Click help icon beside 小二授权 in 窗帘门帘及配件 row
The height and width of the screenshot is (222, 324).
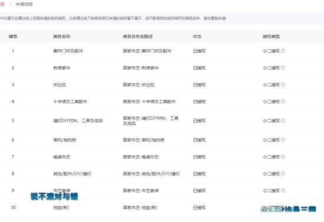283,51
